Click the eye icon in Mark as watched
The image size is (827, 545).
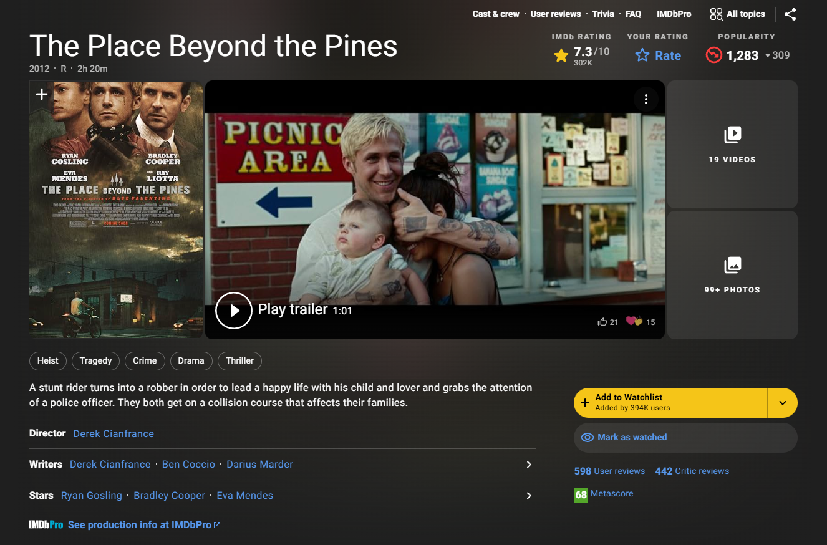[587, 438]
